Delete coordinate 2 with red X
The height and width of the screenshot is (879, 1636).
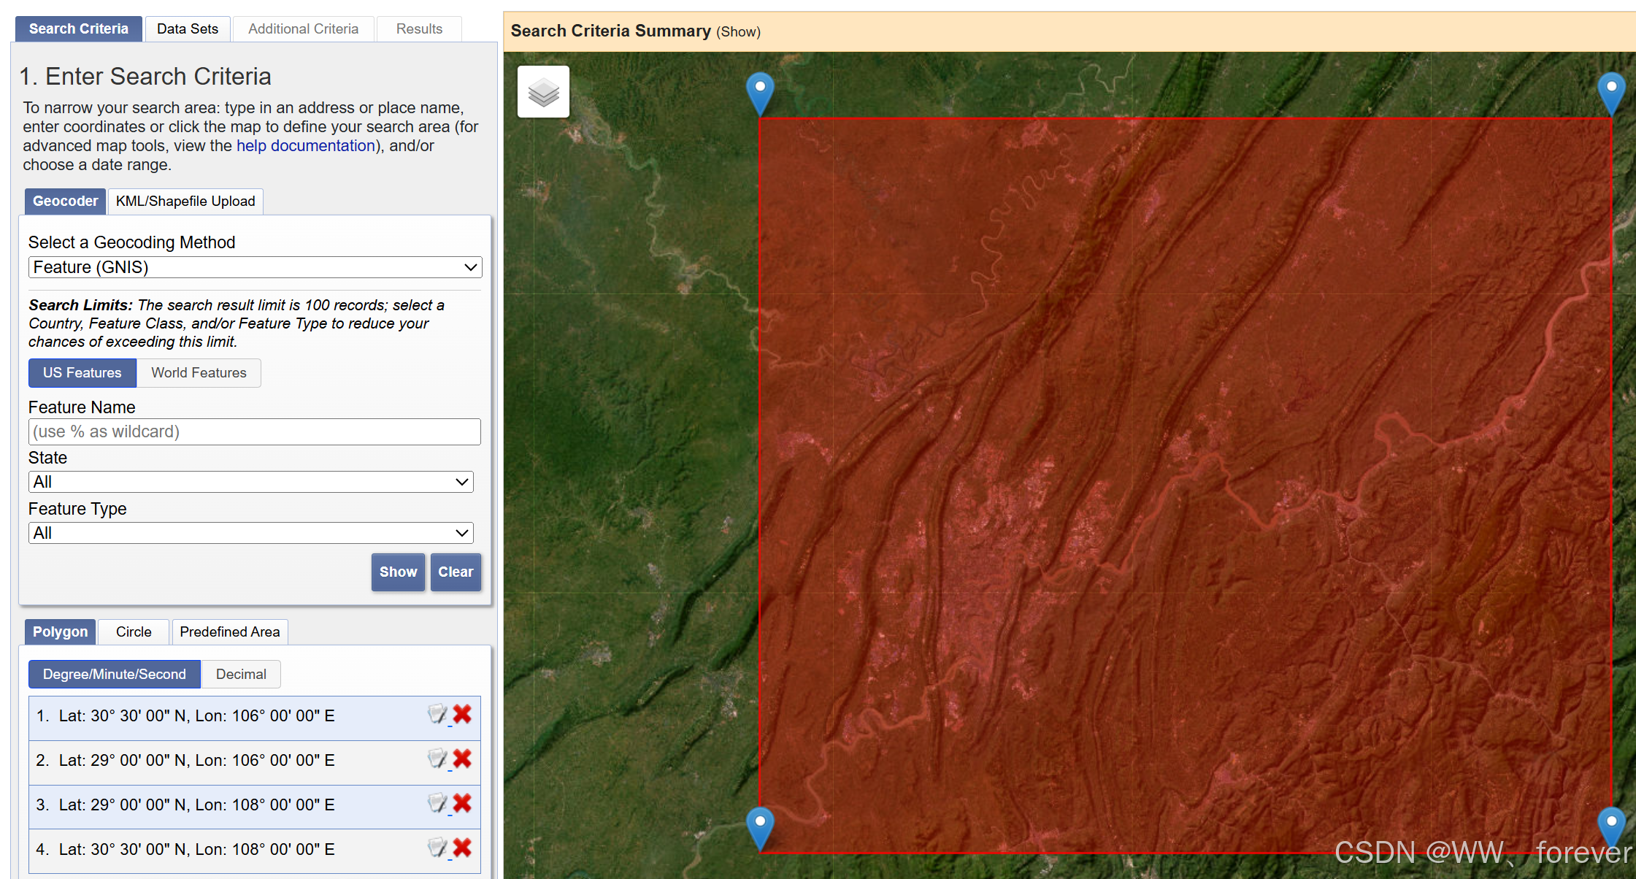(462, 759)
